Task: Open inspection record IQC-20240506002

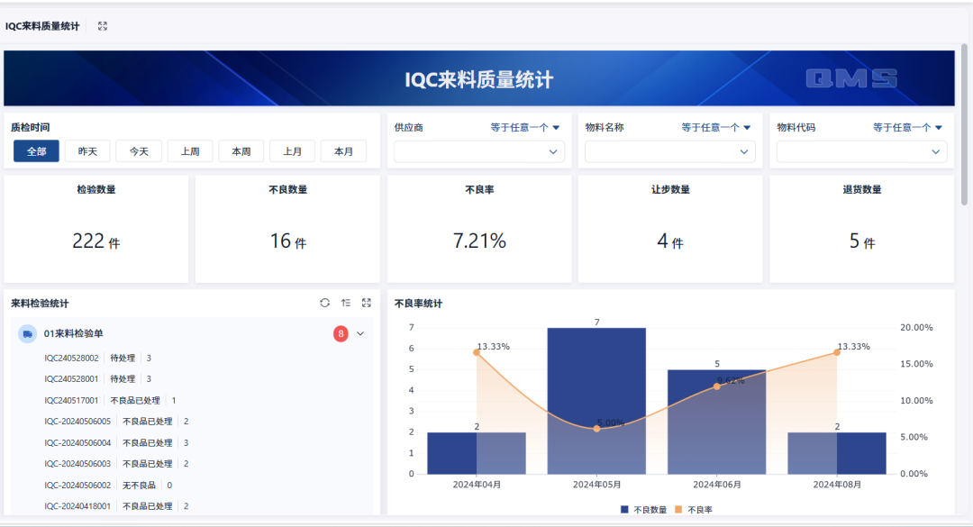Action: click(x=77, y=486)
